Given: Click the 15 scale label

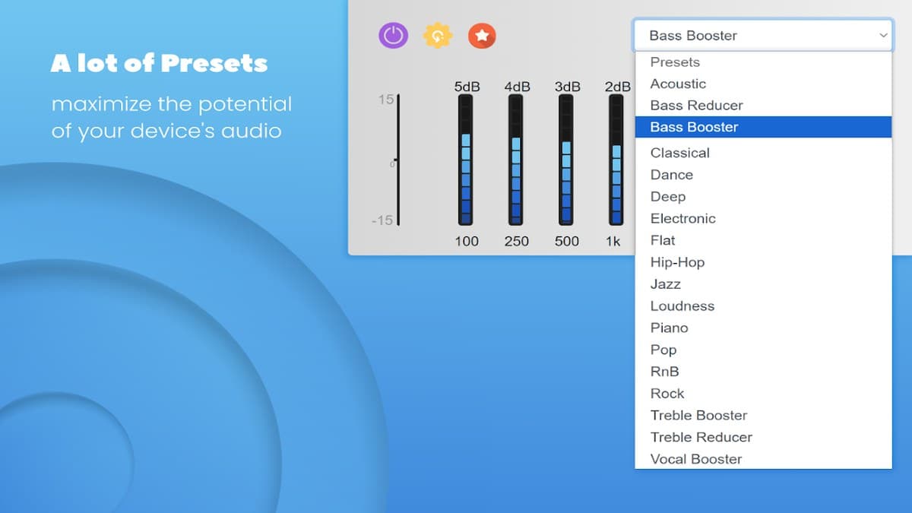Looking at the screenshot, I should (x=386, y=100).
